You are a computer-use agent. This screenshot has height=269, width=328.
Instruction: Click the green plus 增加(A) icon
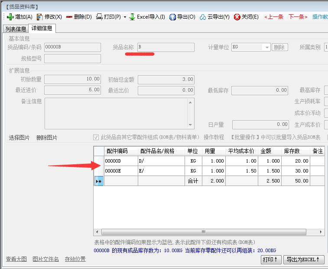coord(10,17)
